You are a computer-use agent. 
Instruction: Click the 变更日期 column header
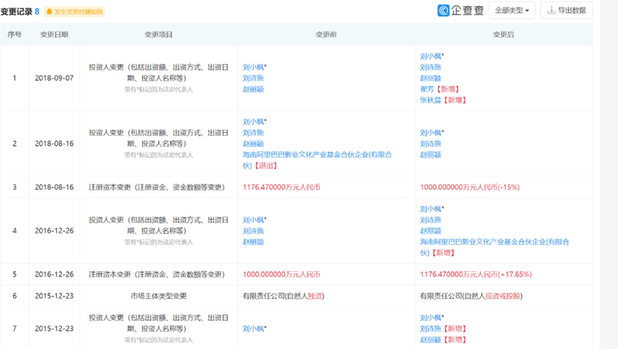point(54,35)
